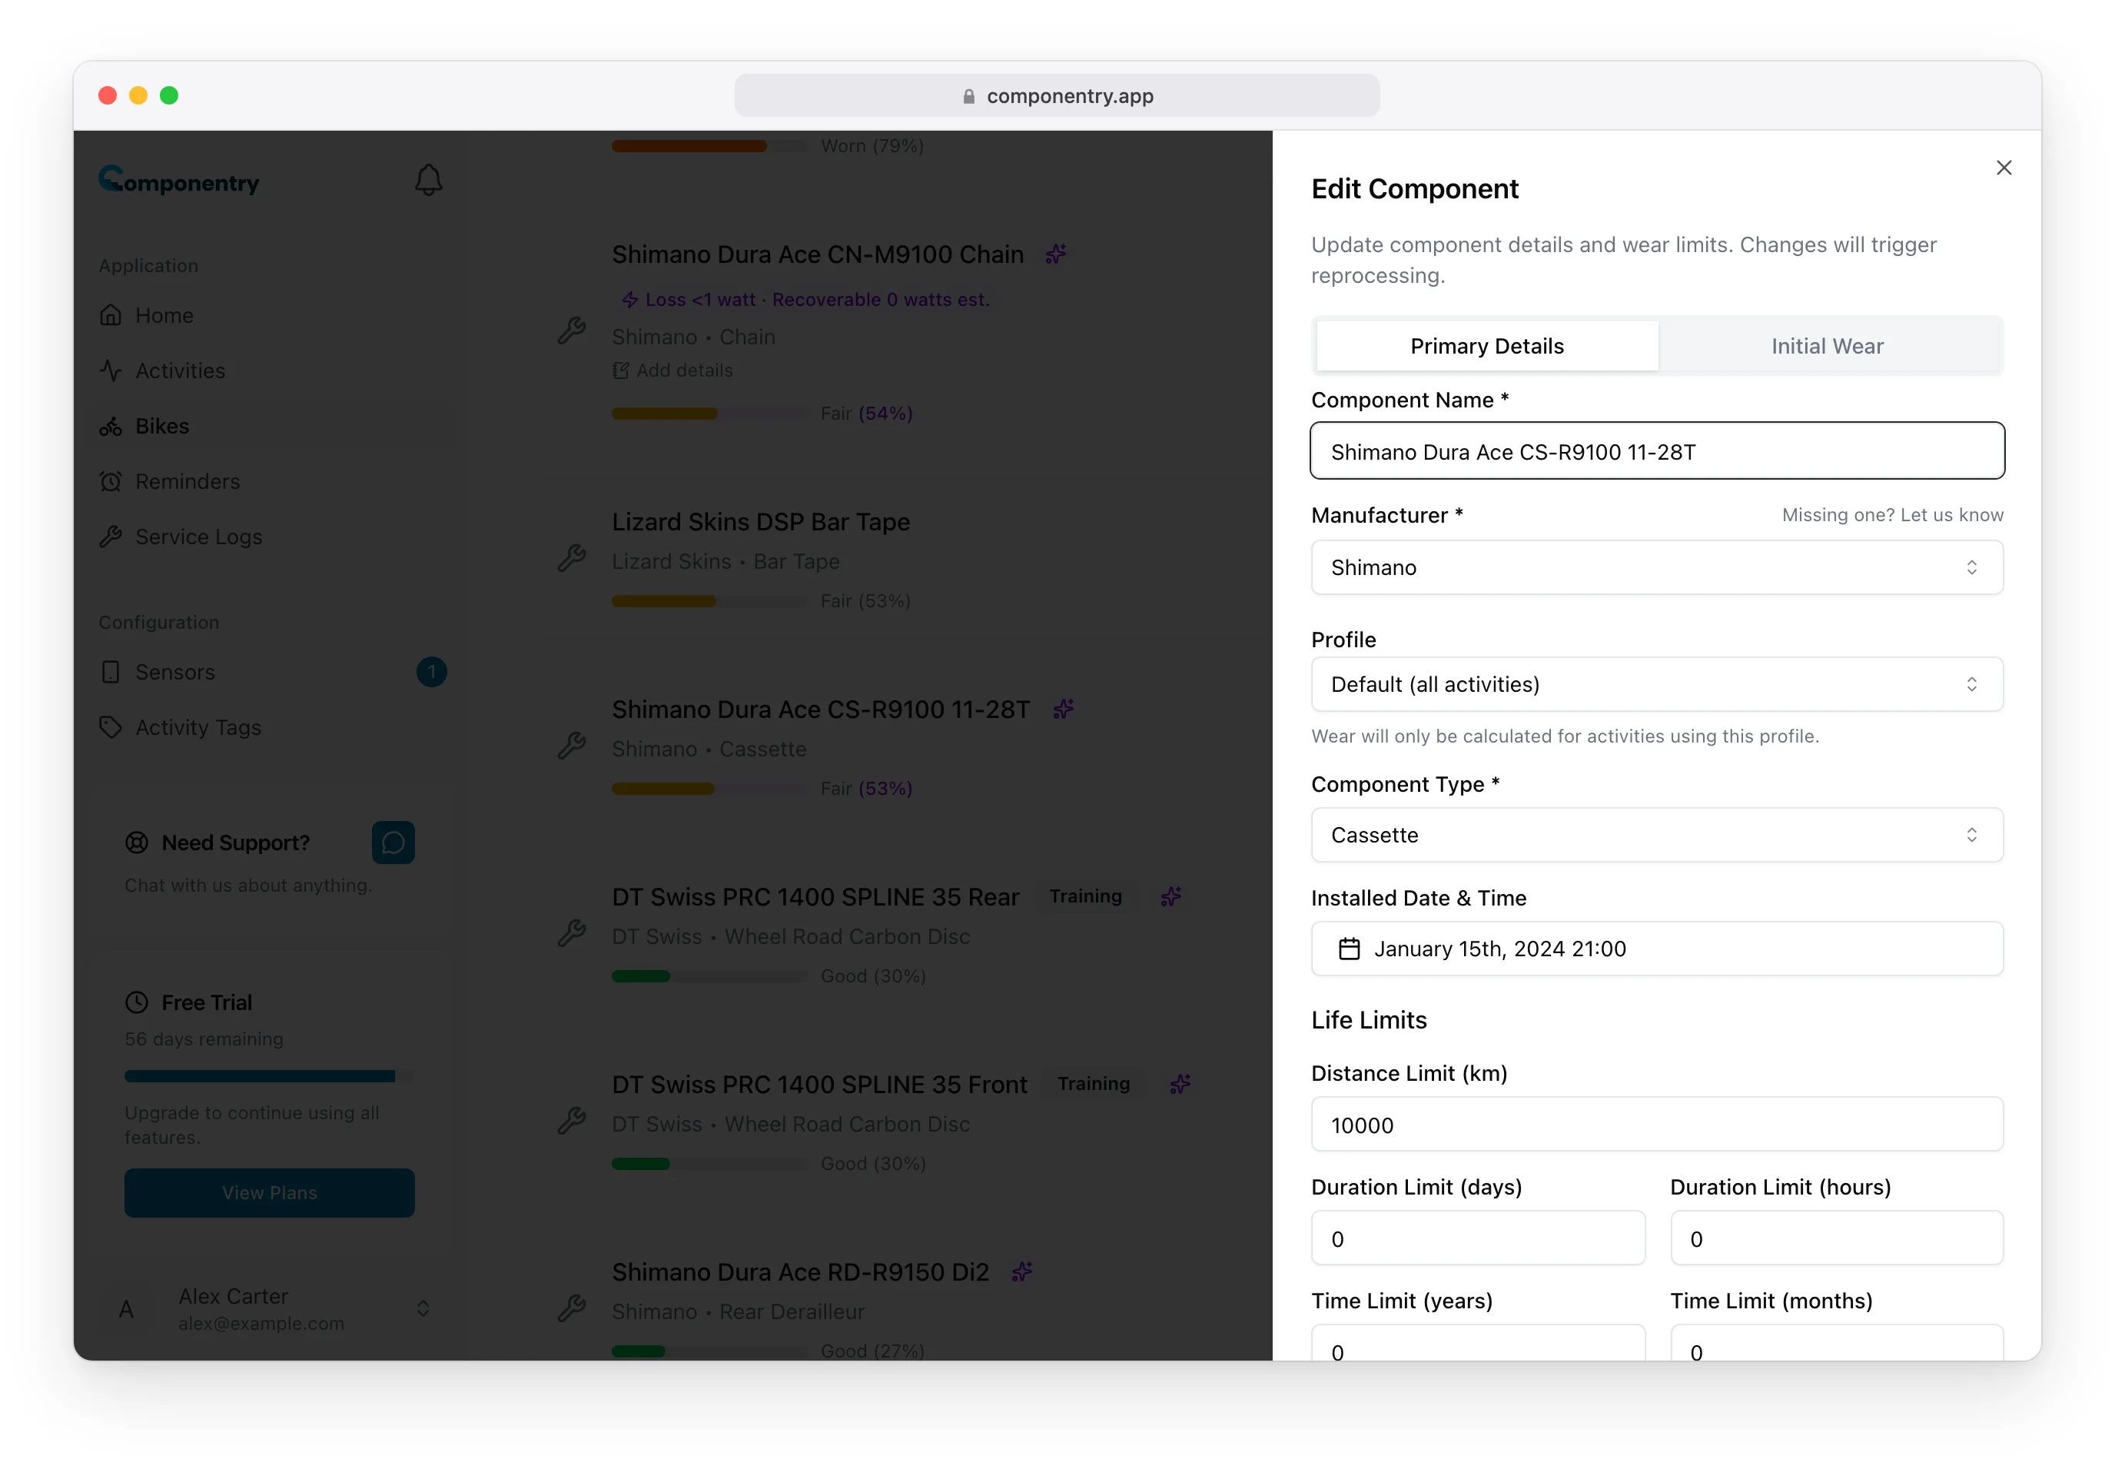
Task: Click sparkle icon beside PRC 1400 Rear
Action: 1170,897
